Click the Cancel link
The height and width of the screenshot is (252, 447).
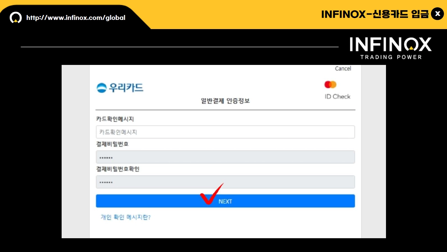(x=343, y=69)
